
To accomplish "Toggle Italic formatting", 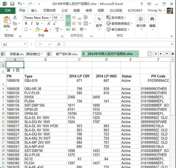I will (32, 24).
